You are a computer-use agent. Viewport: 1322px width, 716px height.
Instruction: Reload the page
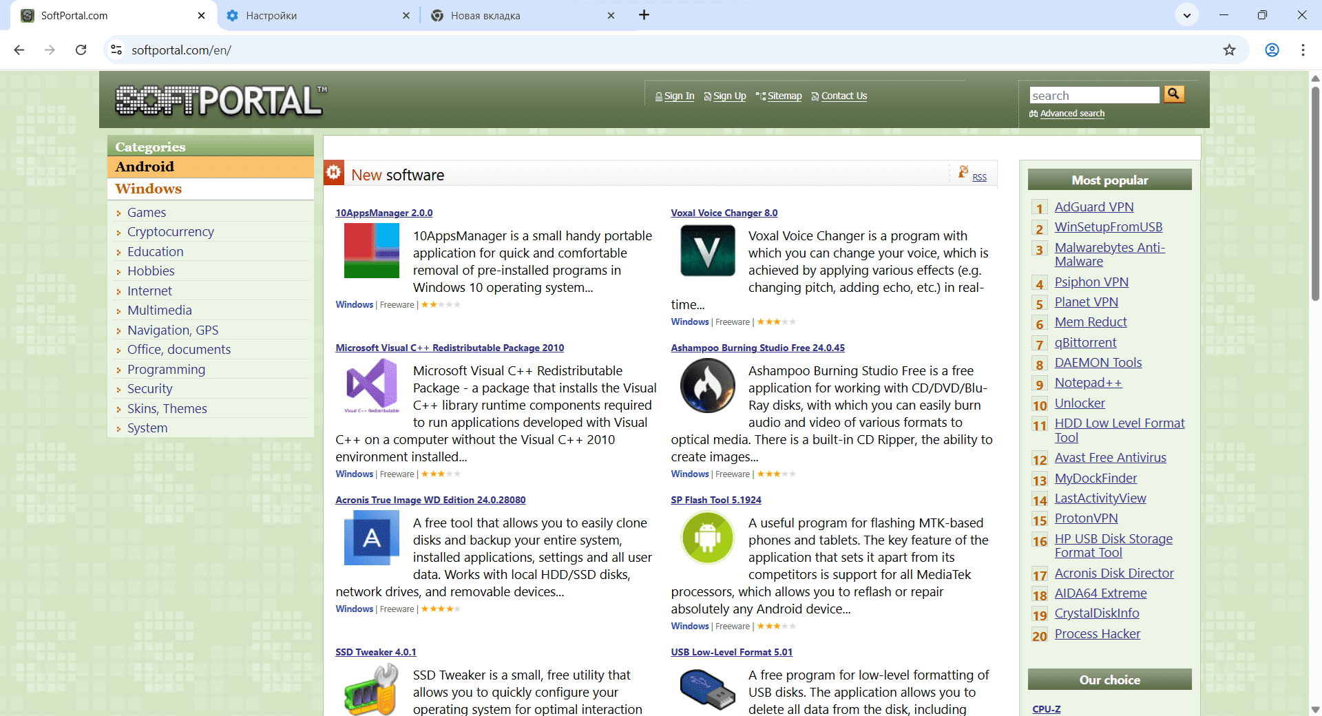click(81, 50)
